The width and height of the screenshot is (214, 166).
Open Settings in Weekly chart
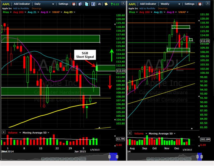tap(189, 4)
